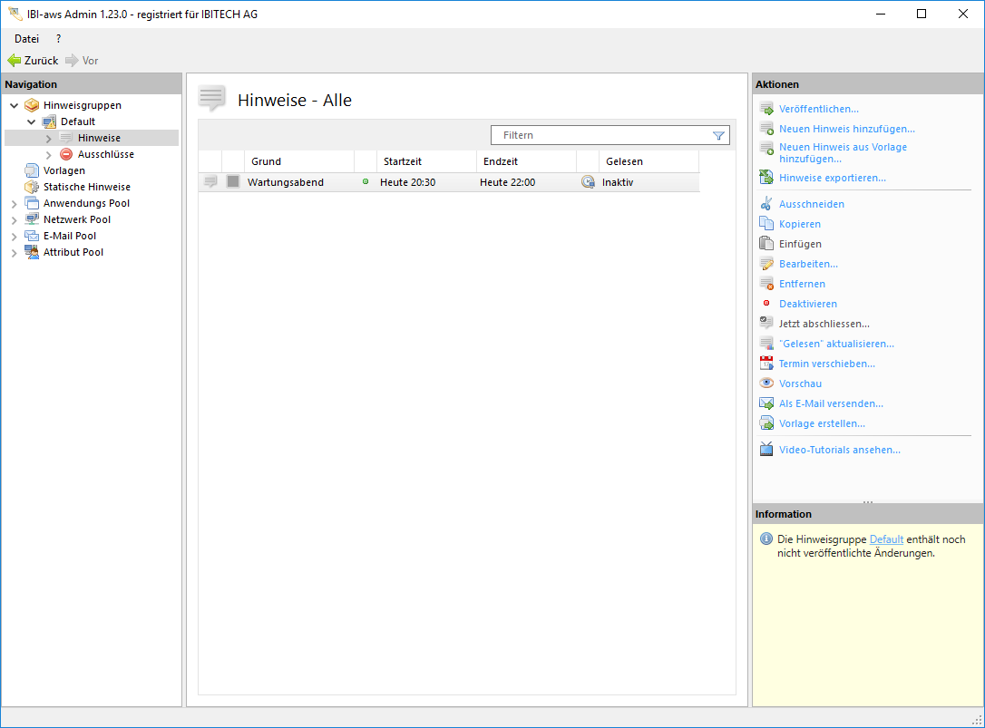Viewport: 985px width, 728px height.
Task: Expand the Ausschlüsse tree node
Action: tap(49, 155)
